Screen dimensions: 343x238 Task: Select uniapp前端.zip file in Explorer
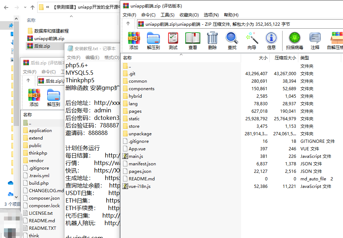tap(49, 39)
